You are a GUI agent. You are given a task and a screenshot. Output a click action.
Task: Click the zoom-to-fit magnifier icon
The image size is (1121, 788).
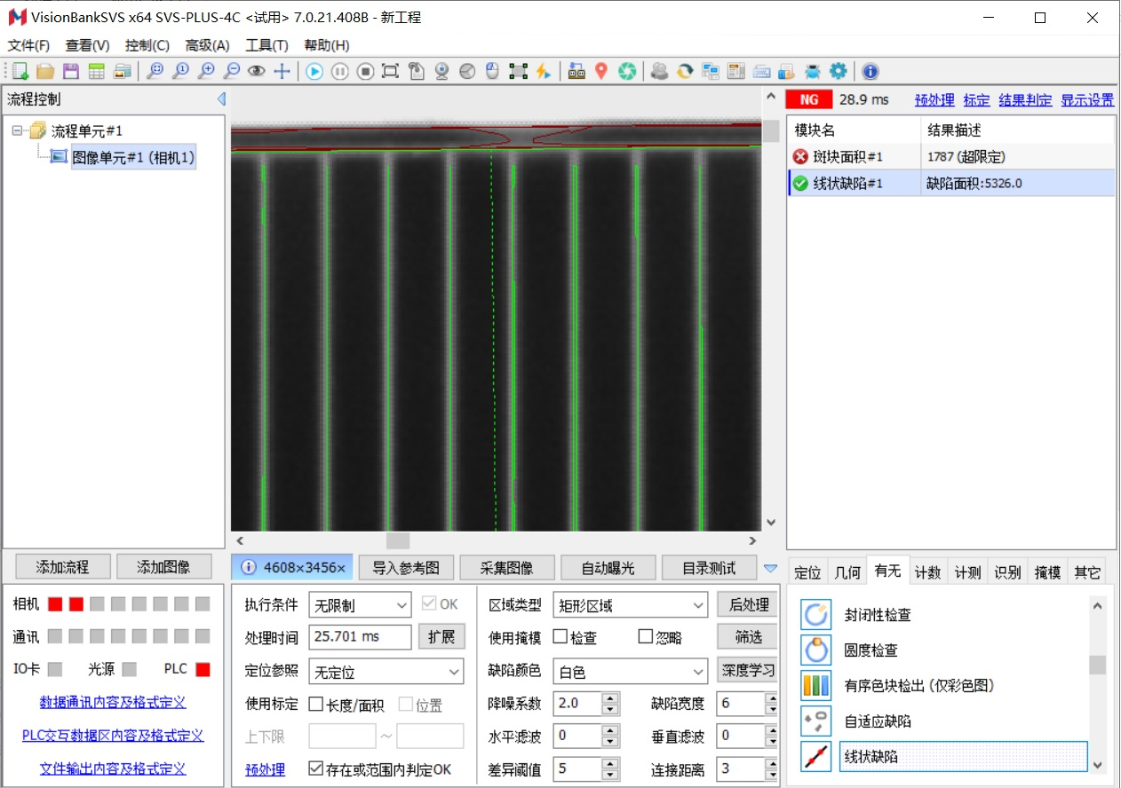point(155,72)
